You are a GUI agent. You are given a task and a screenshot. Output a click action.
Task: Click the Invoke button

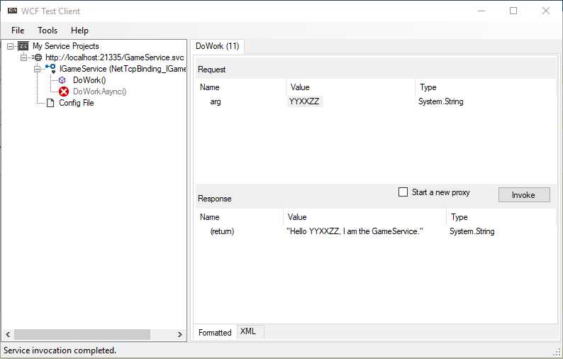(x=524, y=195)
